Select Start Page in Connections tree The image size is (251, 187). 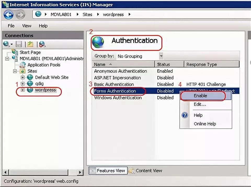pyautogui.click(x=30, y=52)
